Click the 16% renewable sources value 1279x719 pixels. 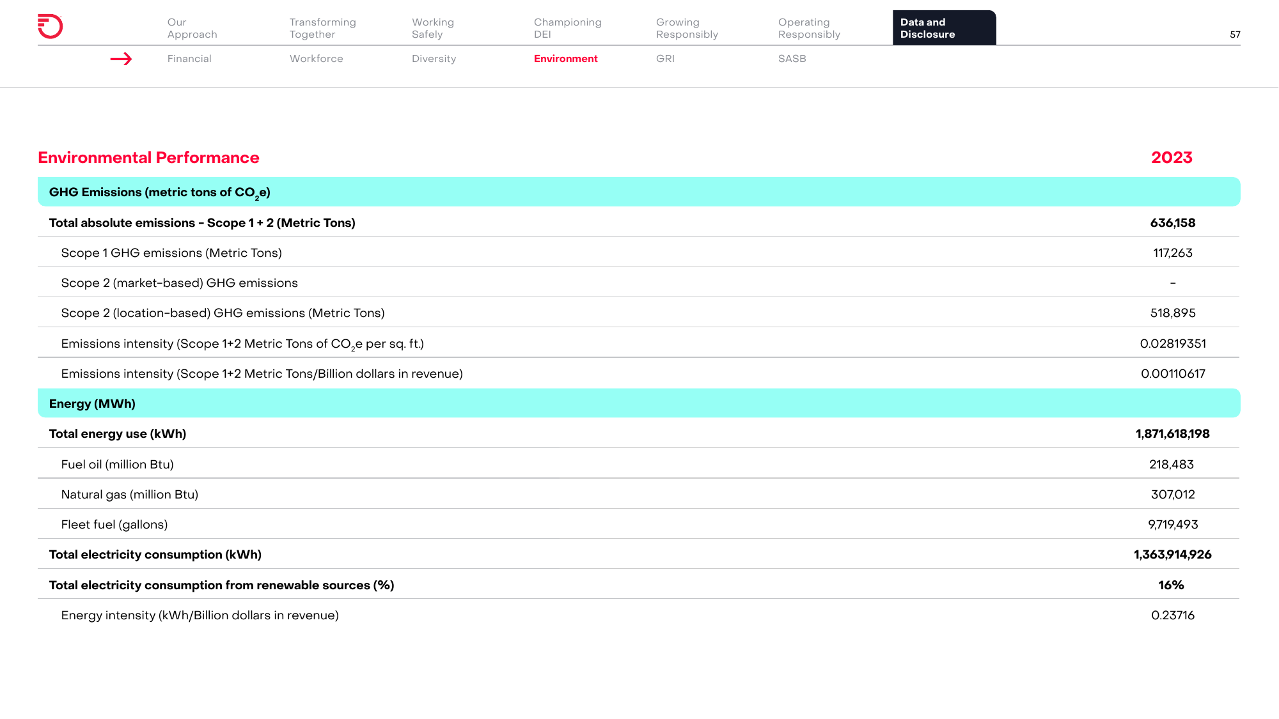(x=1171, y=585)
